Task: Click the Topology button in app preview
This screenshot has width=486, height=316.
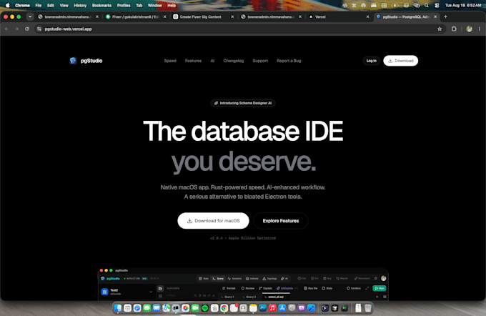Action: pyautogui.click(x=269, y=279)
